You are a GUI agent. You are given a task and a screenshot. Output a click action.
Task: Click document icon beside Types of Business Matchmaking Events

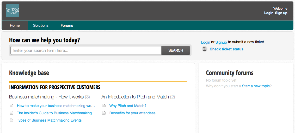click(11, 120)
